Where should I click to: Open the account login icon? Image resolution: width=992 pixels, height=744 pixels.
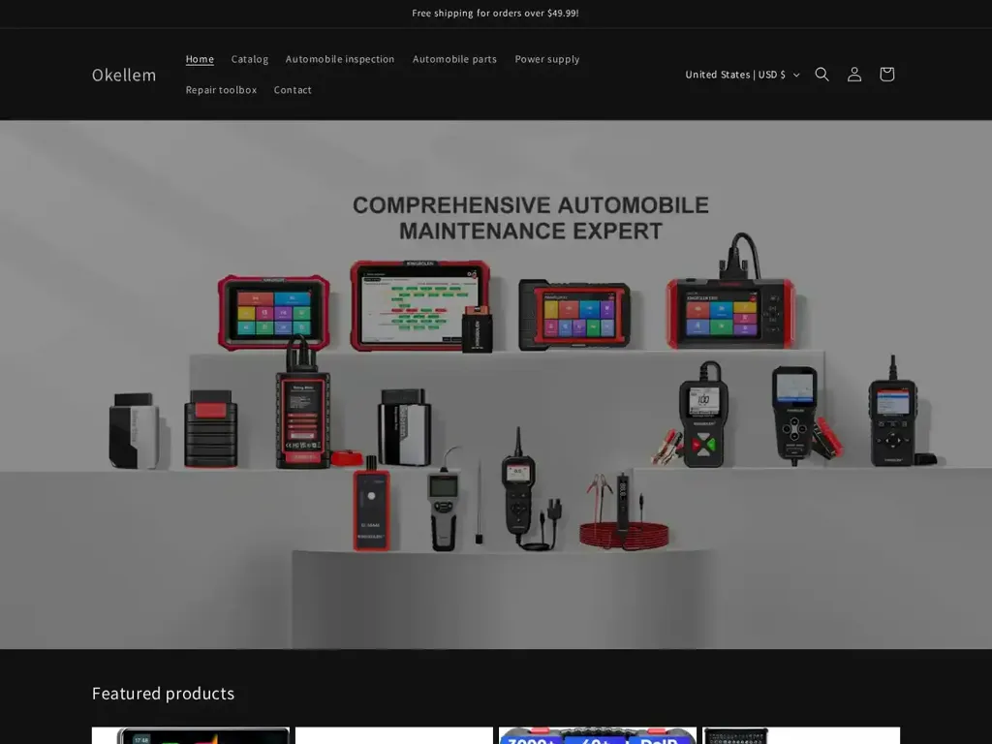point(853,74)
